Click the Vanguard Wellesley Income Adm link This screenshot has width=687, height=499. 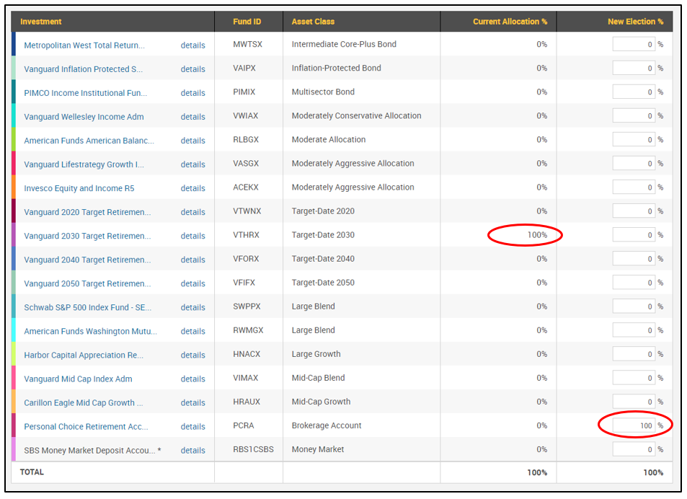84,117
